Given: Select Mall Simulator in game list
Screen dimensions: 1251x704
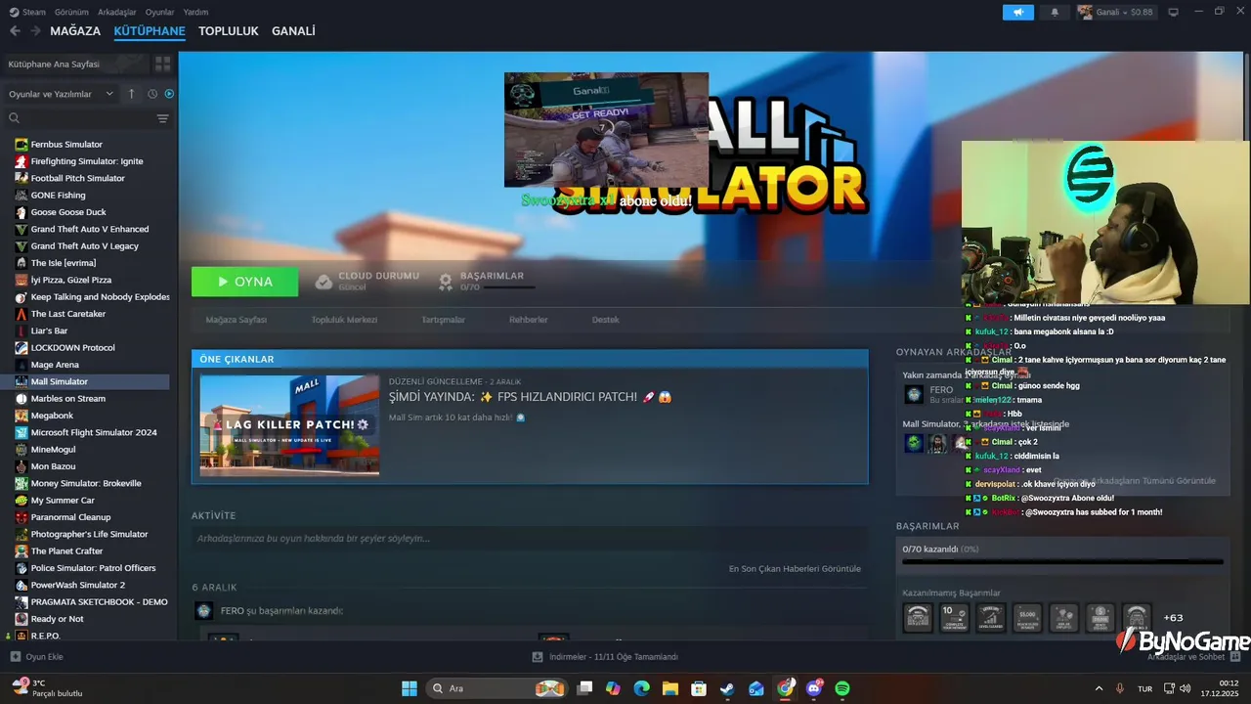Looking at the screenshot, I should click(x=86, y=381).
